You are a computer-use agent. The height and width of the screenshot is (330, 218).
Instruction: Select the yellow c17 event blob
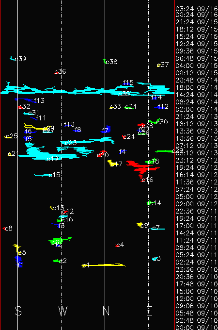tap(112, 163)
